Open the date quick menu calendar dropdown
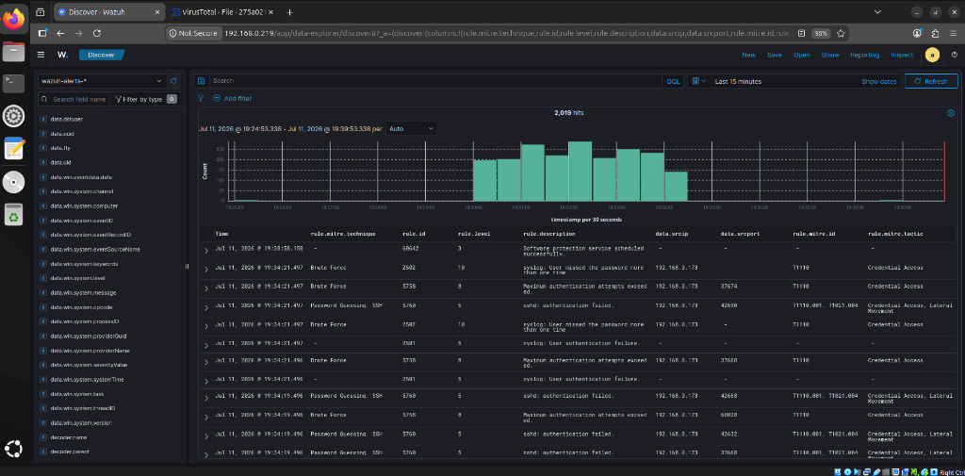The height and width of the screenshot is (476, 965). pos(698,81)
